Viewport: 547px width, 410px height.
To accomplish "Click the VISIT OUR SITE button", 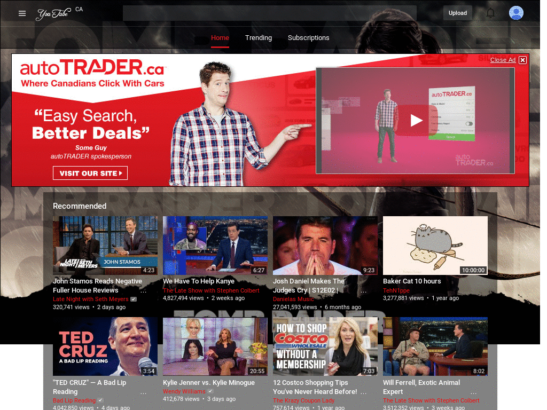I will click(90, 174).
